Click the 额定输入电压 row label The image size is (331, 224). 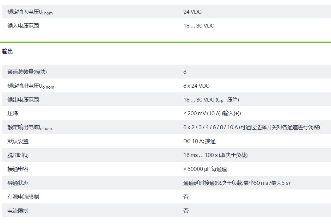coord(30,12)
